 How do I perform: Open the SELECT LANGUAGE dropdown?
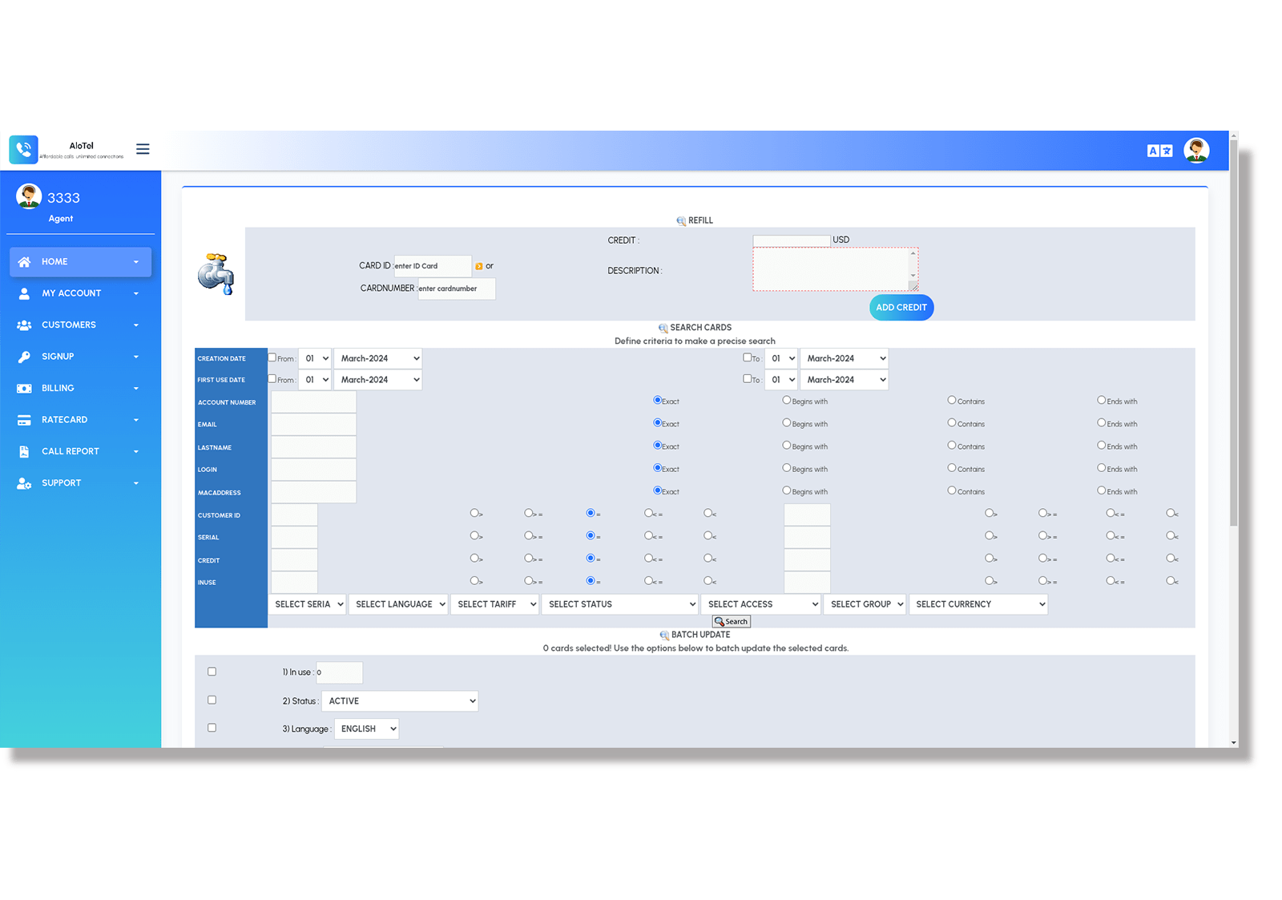[x=398, y=603]
